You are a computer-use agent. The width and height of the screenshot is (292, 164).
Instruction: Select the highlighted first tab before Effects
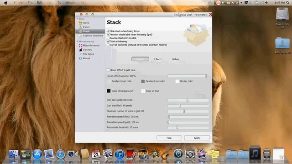tap(140, 59)
